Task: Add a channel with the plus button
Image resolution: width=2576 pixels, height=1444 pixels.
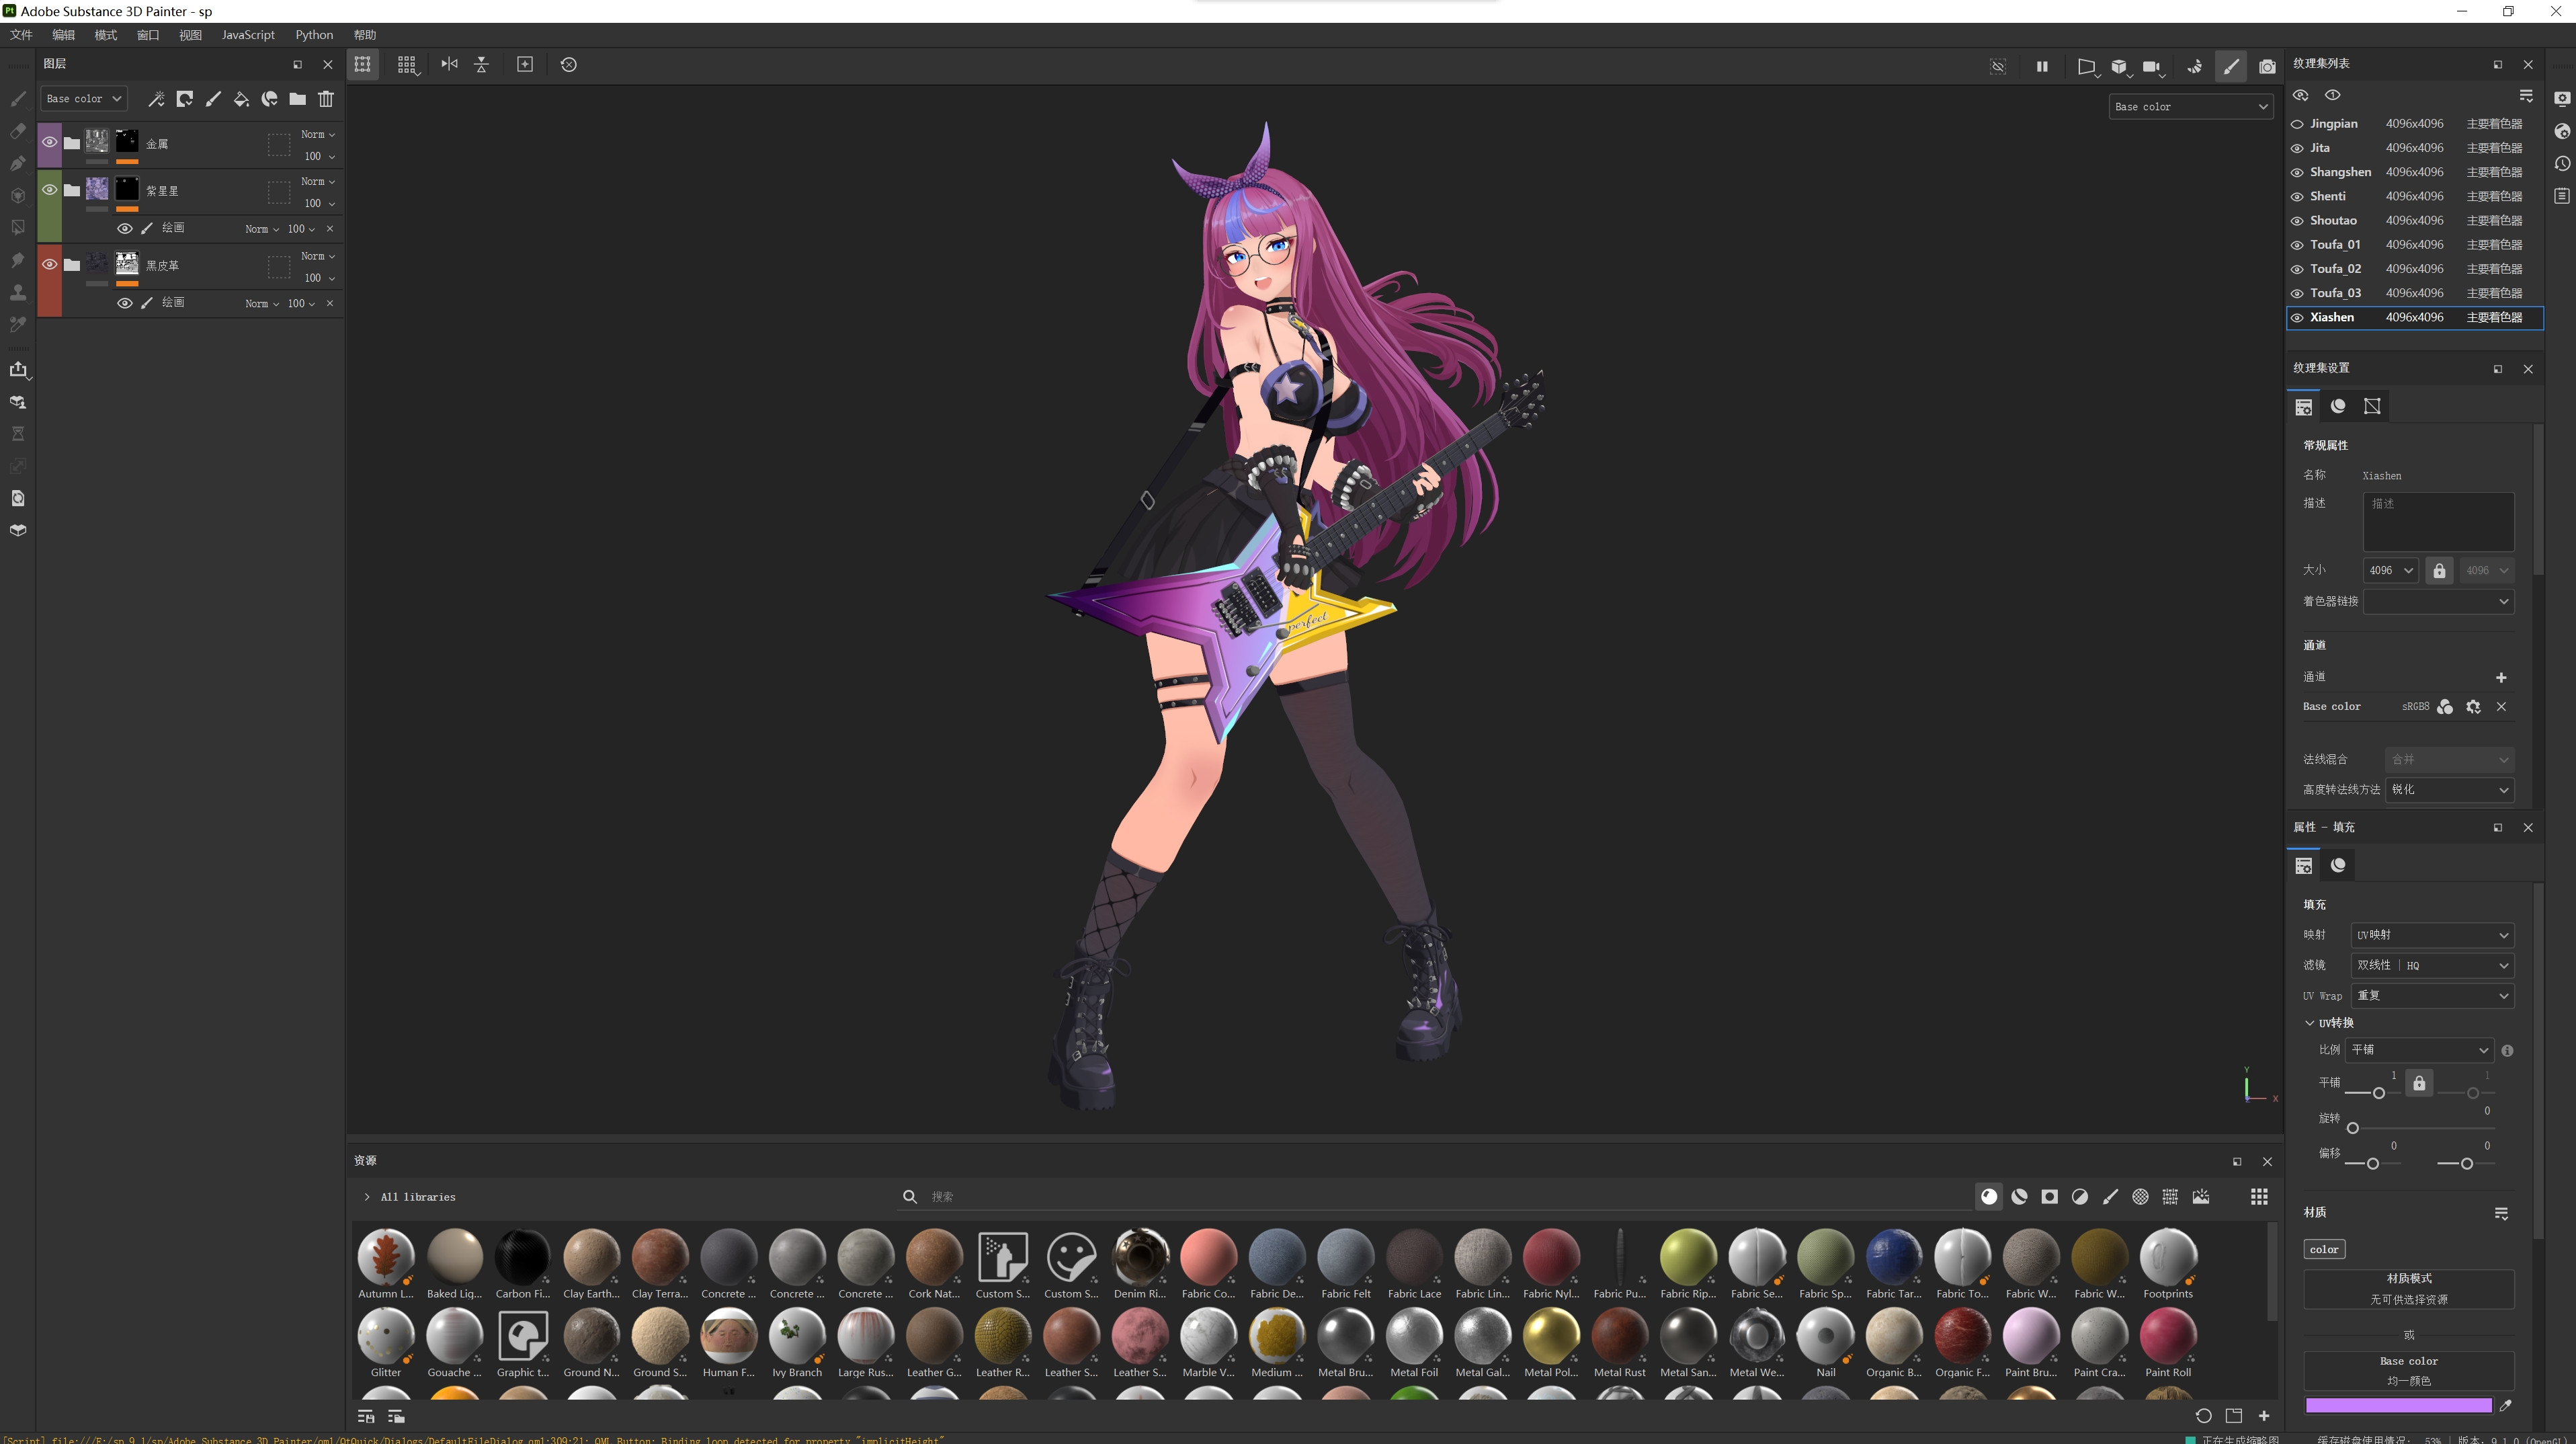Action: pyautogui.click(x=2501, y=678)
